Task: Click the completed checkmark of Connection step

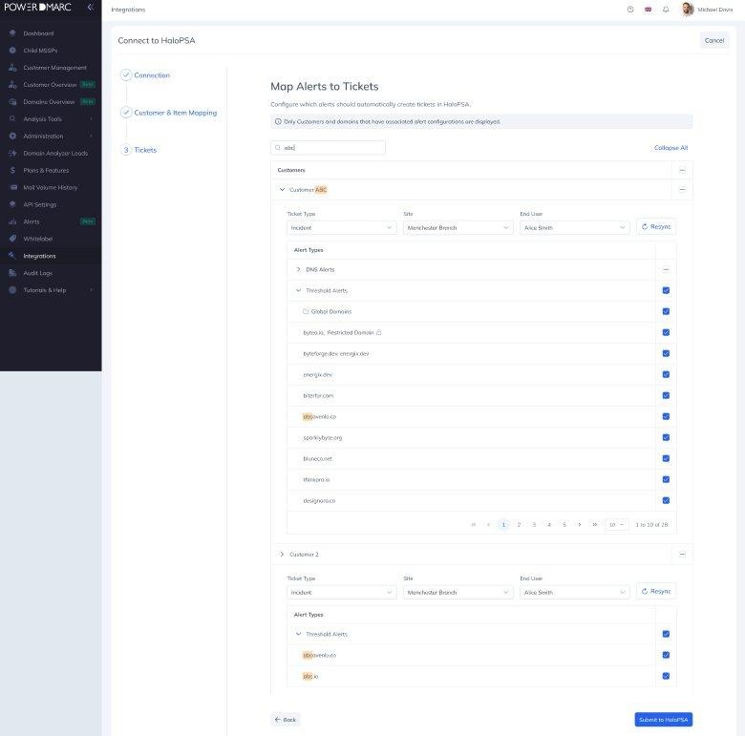Action: tap(126, 75)
